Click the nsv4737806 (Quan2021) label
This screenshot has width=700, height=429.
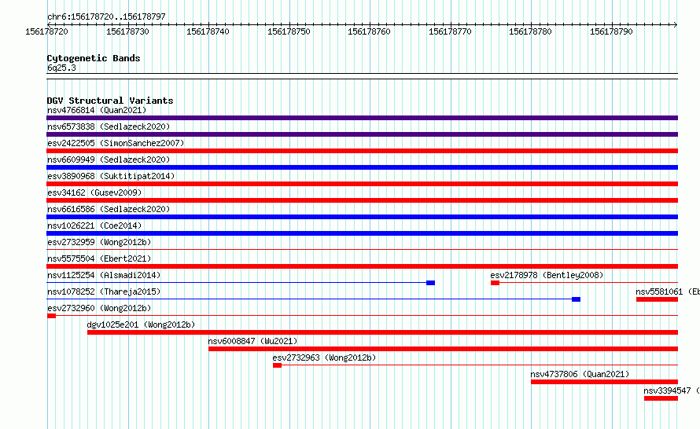coord(580,374)
